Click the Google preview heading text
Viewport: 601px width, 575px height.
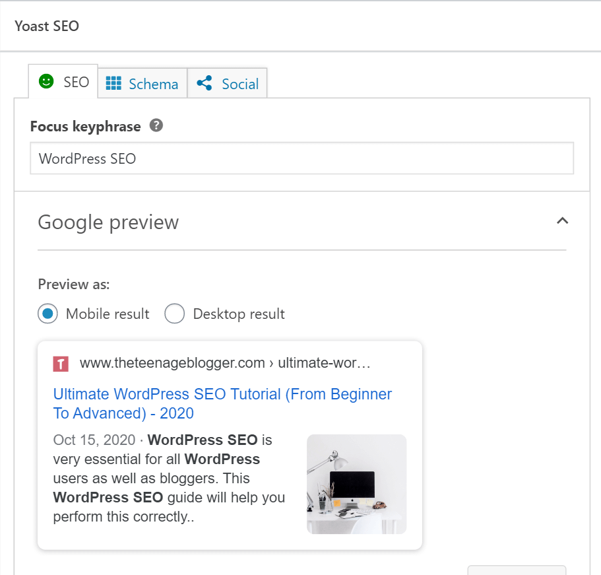(108, 222)
